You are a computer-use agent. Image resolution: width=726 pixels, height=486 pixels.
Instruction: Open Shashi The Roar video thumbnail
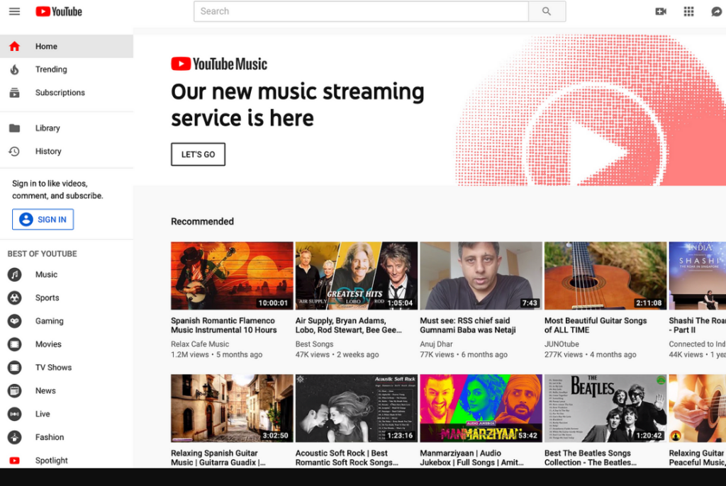coord(698,276)
